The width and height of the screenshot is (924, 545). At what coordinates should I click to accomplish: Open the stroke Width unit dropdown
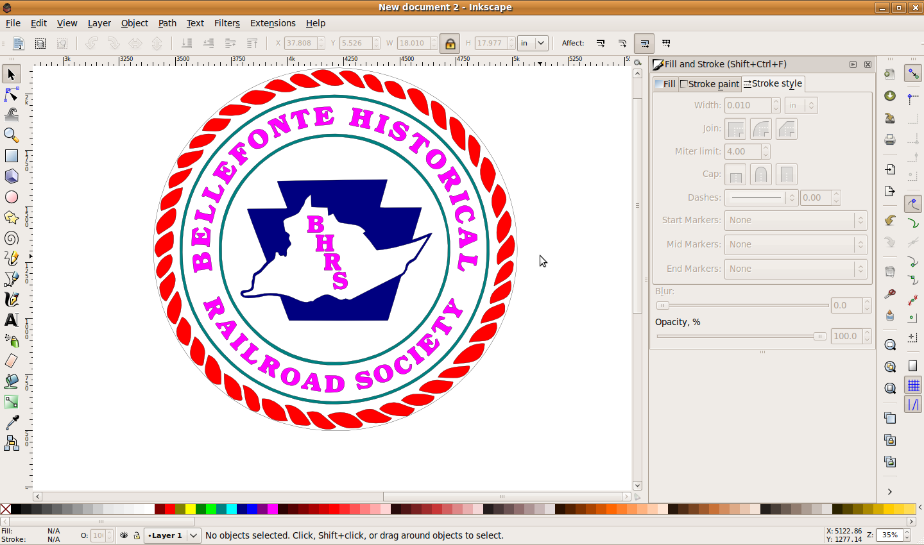coord(801,105)
